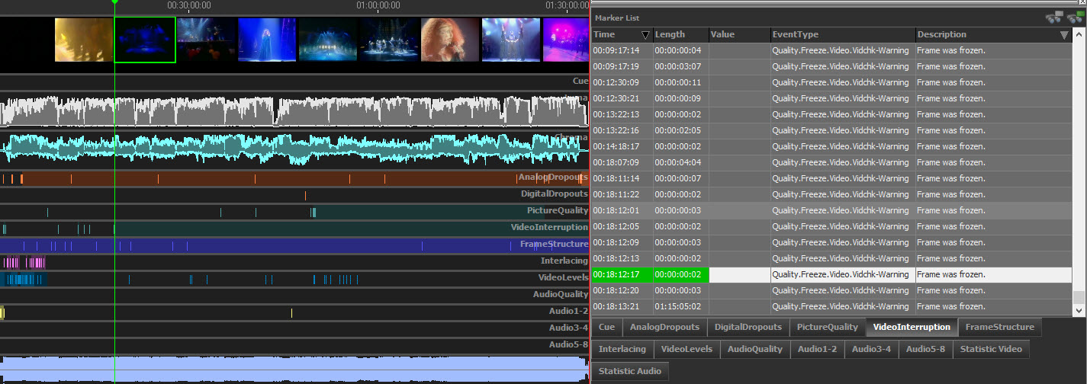Click the Audio1-2 timeline track label

[x=568, y=312]
